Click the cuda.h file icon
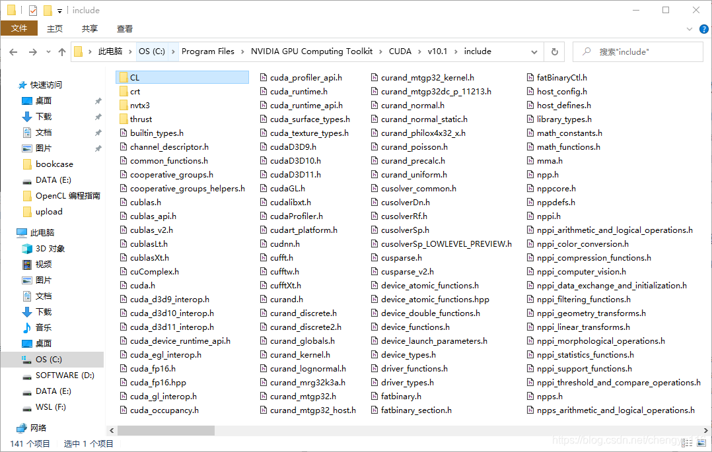Image resolution: width=712 pixels, height=452 pixels. click(x=123, y=286)
